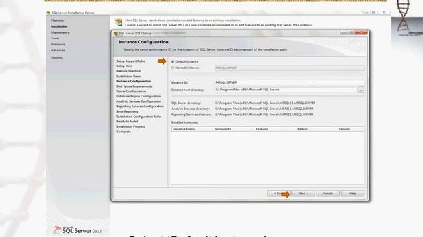The width and height of the screenshot is (423, 237).
Task: Click the Installation Rules step
Action: [x=128, y=76]
